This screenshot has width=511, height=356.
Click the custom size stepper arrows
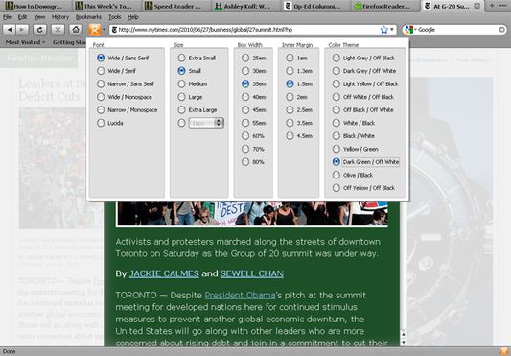point(219,123)
